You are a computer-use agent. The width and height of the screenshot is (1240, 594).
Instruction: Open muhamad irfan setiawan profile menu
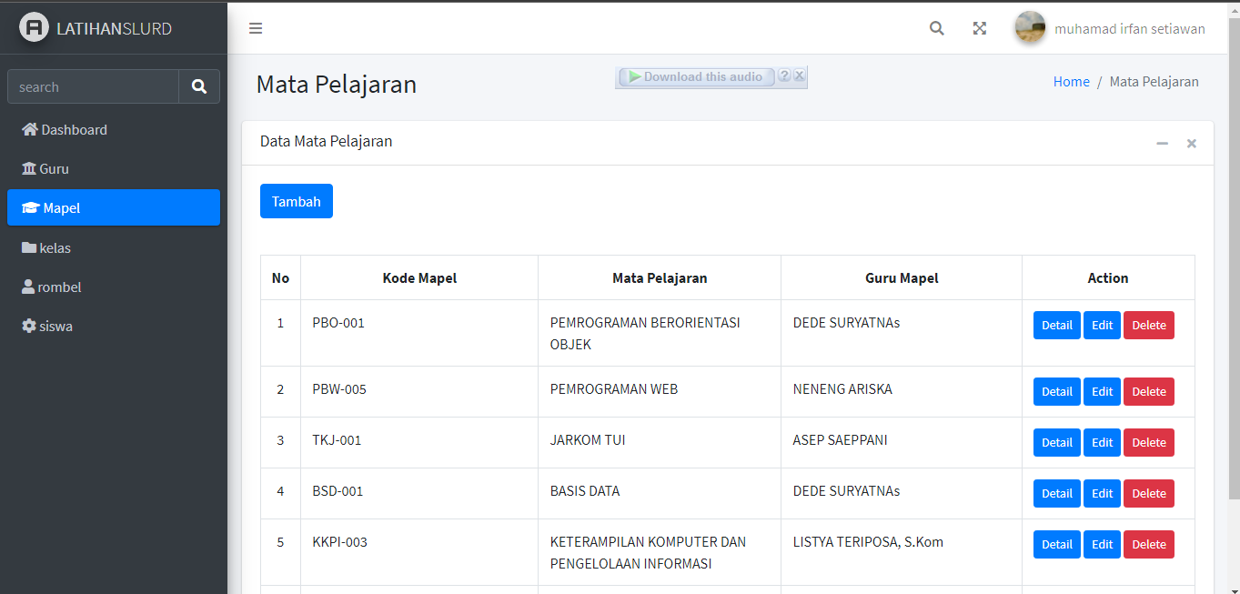(x=1128, y=28)
